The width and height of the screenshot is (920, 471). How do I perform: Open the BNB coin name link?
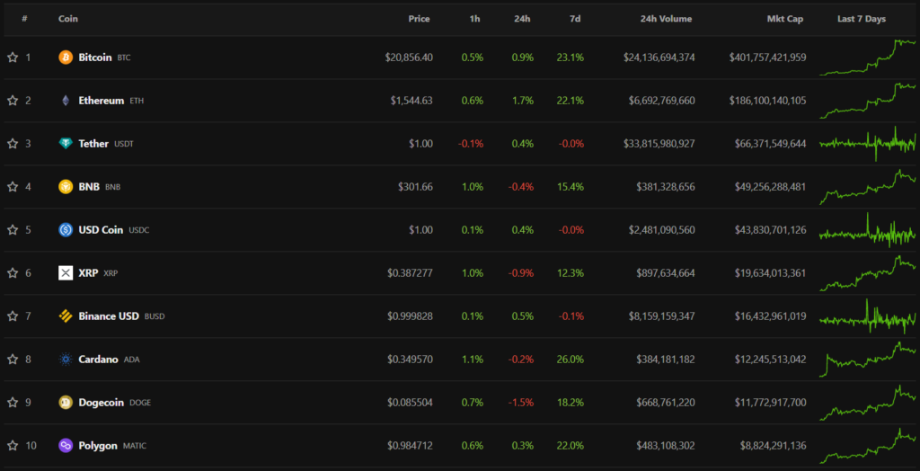click(x=89, y=187)
